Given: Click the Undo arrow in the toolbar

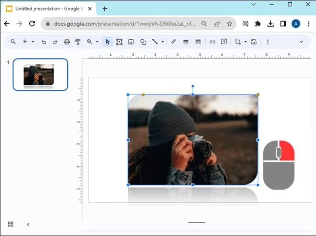Looking at the screenshot, I should coord(44,42).
